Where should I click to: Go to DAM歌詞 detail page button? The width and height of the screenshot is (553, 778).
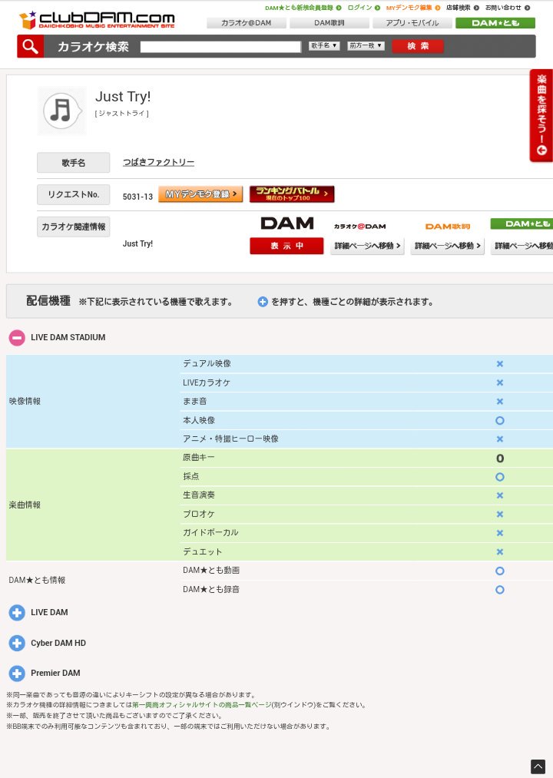[447, 246]
